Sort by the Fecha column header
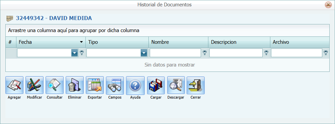 point(51,42)
